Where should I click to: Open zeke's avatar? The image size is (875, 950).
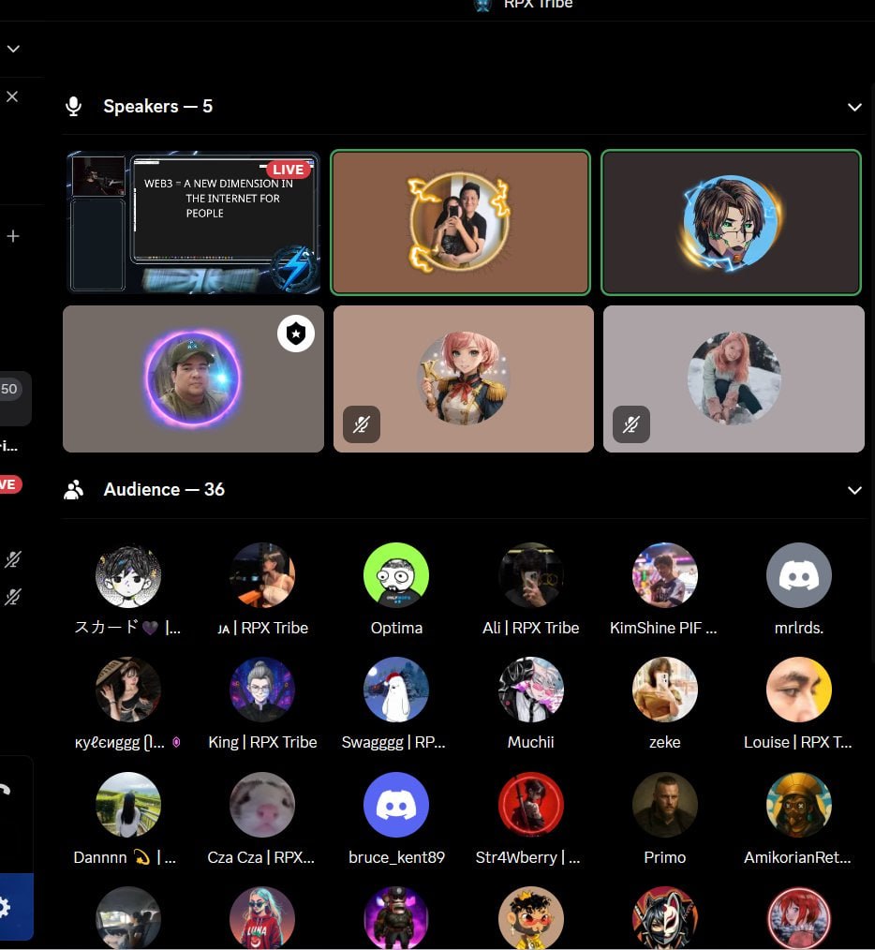(x=665, y=690)
